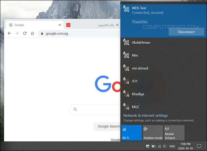Image resolution: width=207 pixels, height=151 pixels.
Task: Open the Action Center notification icon
Action: [199, 146]
